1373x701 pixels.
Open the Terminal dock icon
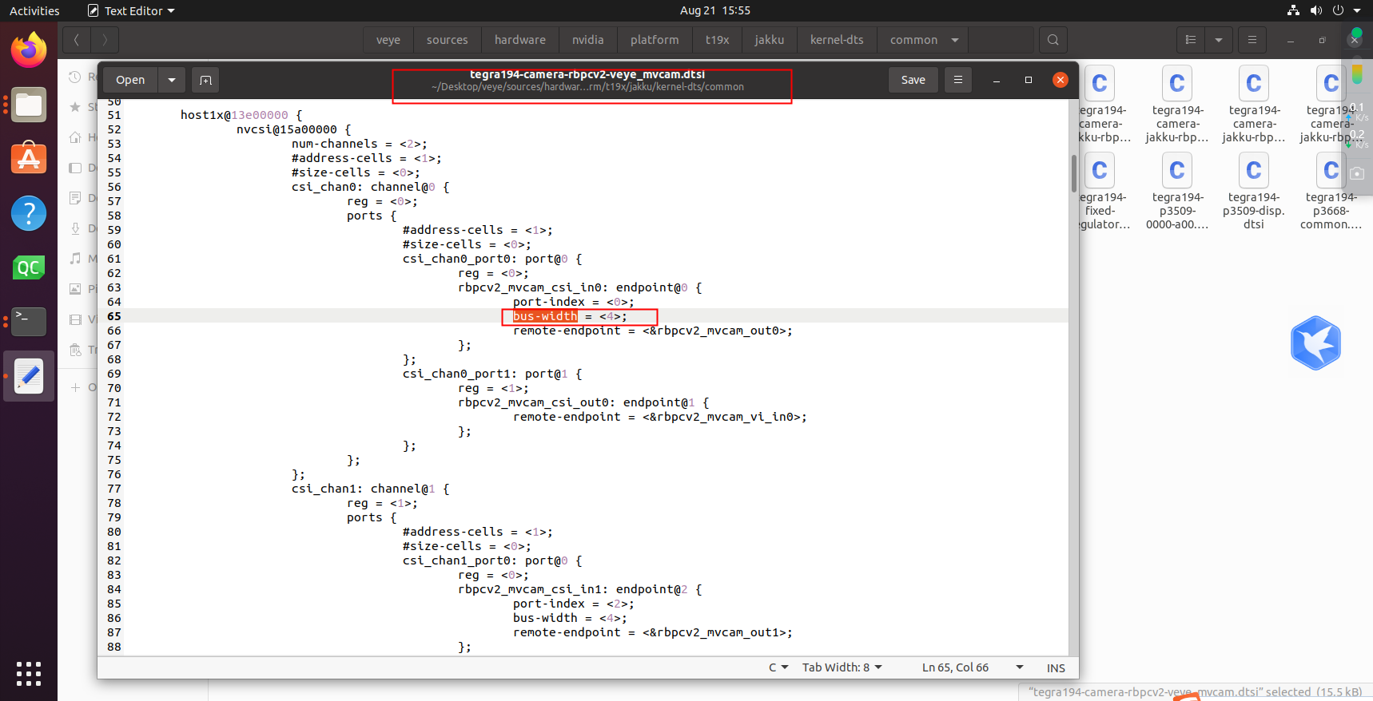pyautogui.click(x=29, y=321)
